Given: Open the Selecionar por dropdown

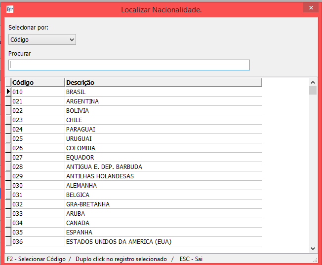Looking at the screenshot, I should [42, 39].
